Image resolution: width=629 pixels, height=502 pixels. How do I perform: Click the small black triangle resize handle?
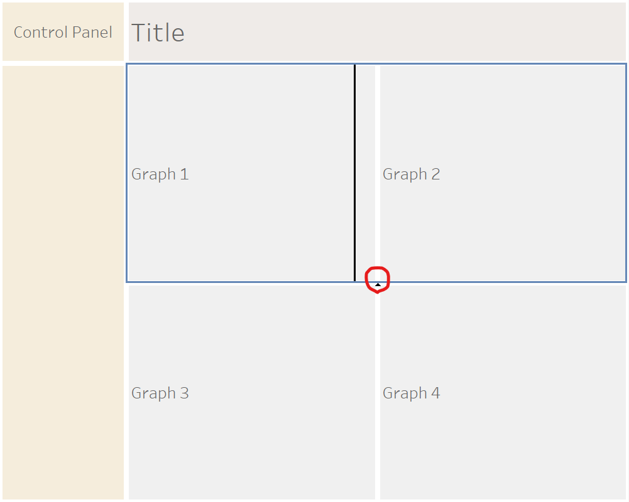click(x=378, y=285)
